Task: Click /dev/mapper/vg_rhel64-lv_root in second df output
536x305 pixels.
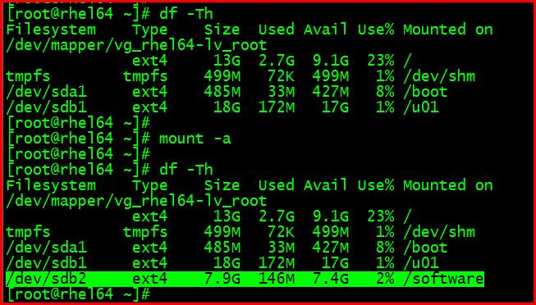Action: click(x=136, y=201)
